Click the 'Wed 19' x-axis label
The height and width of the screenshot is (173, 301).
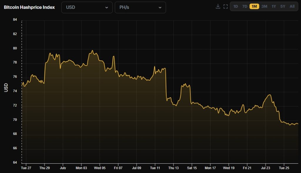(229, 168)
